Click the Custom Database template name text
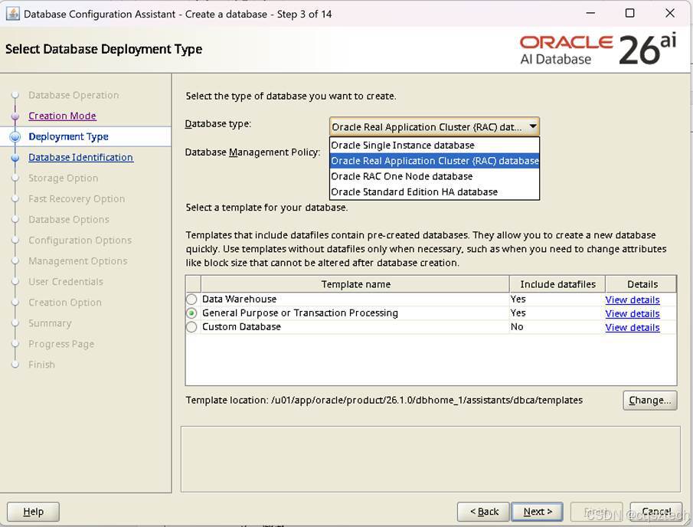Image resolution: width=693 pixels, height=527 pixels. [241, 327]
